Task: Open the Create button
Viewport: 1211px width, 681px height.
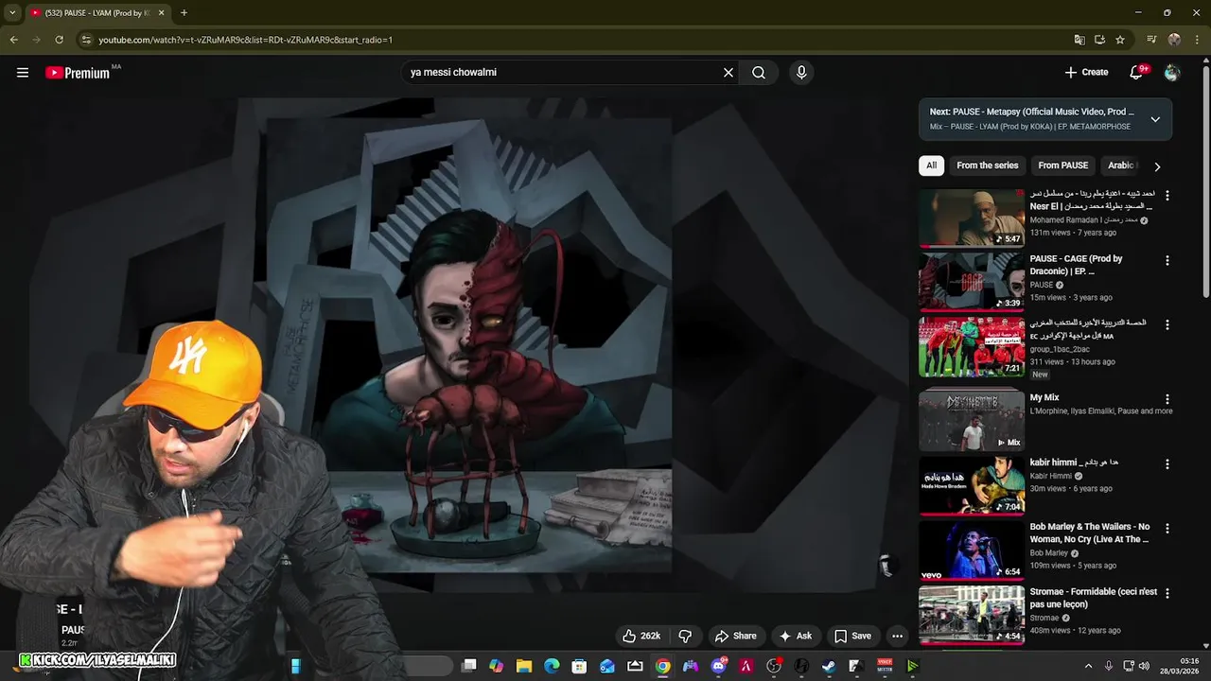Action: tap(1086, 72)
